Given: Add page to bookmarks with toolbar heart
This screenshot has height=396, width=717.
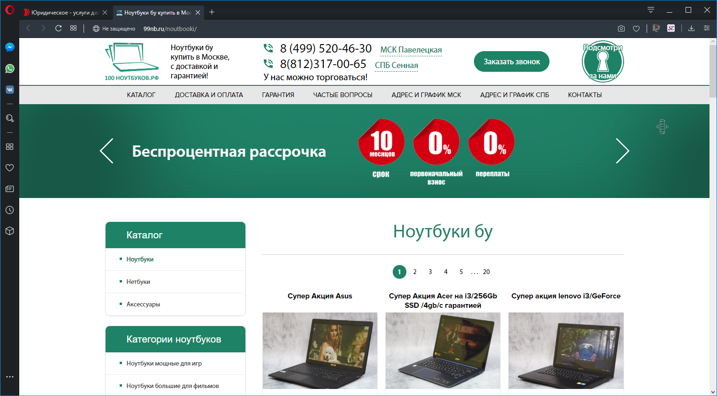Looking at the screenshot, I should (636, 29).
